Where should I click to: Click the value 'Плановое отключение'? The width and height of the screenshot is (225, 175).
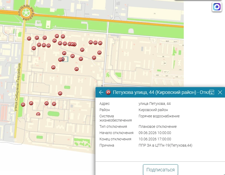158,126
